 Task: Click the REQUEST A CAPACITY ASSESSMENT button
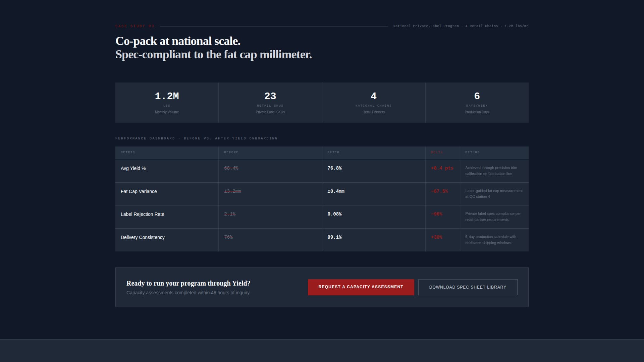(361, 287)
